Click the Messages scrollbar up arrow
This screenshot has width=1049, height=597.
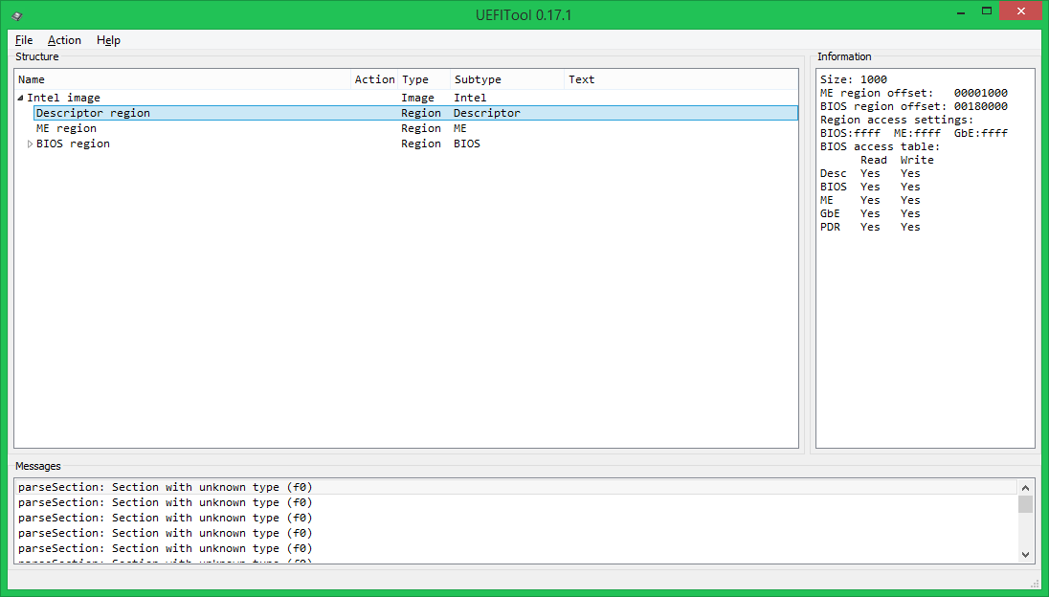[1026, 488]
